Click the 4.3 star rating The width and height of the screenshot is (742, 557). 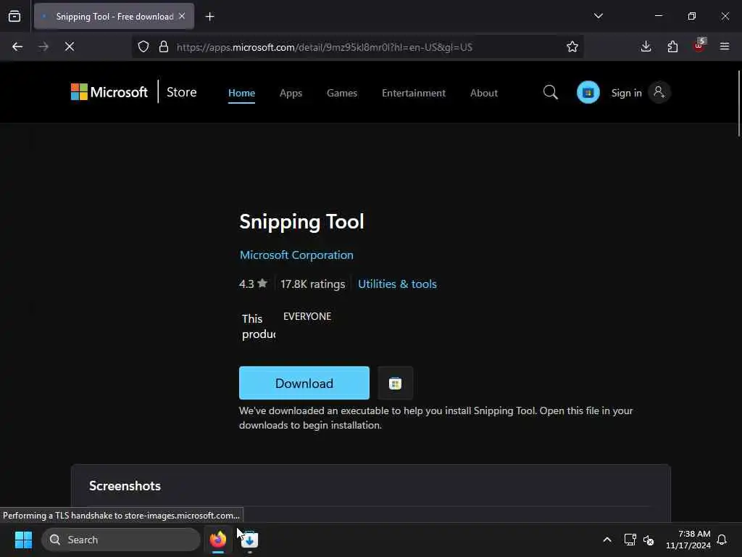(x=253, y=284)
